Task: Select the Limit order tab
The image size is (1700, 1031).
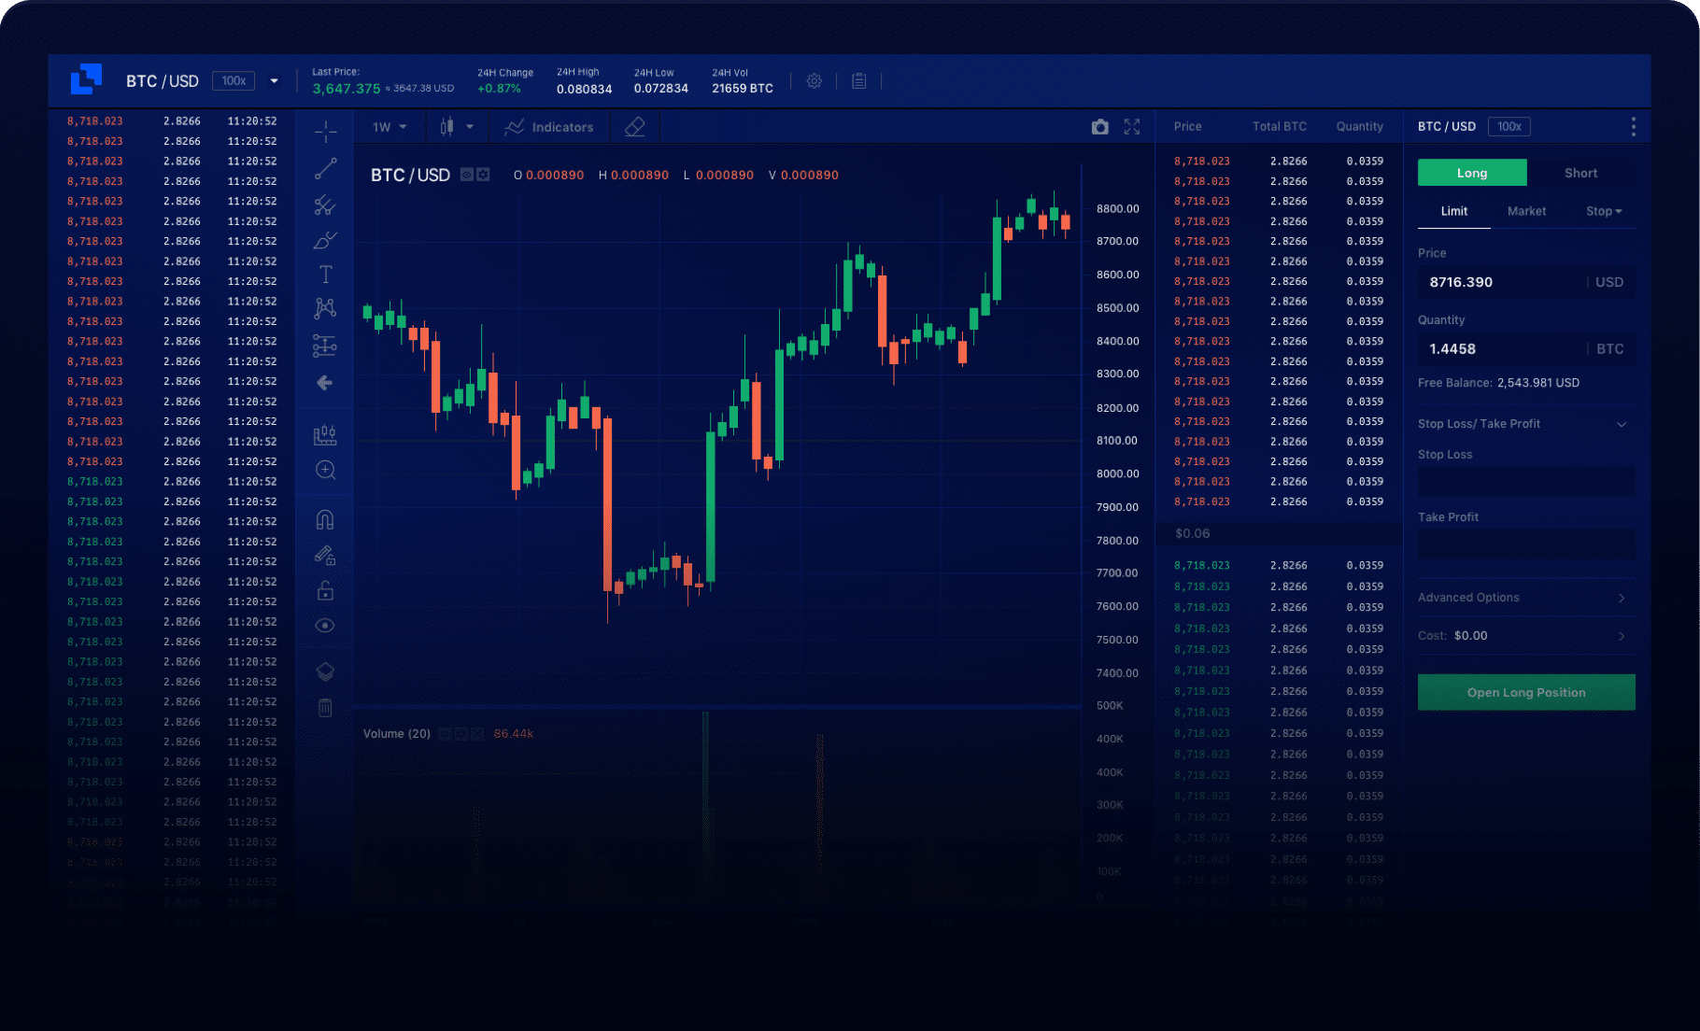Action: coord(1453,211)
